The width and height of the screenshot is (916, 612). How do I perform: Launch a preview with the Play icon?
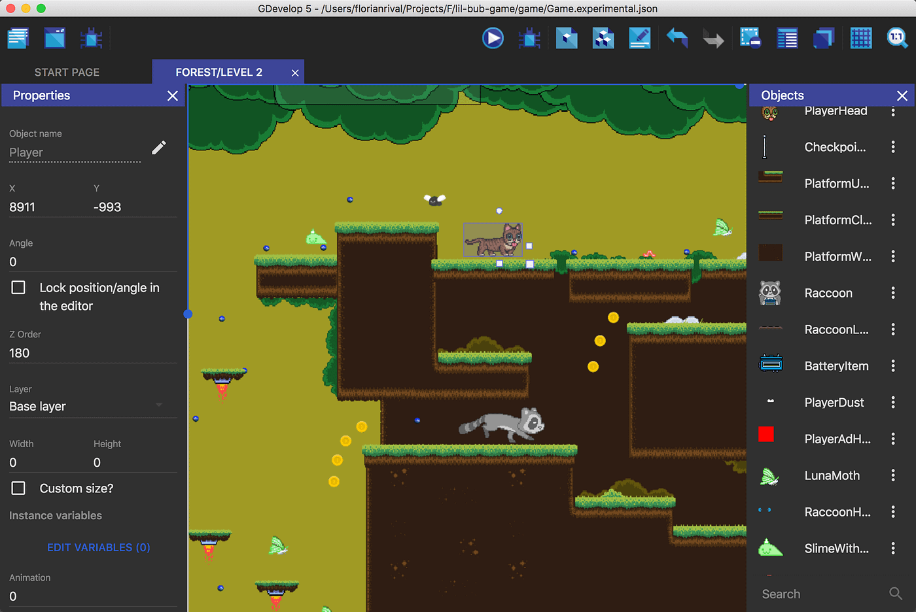tap(493, 37)
